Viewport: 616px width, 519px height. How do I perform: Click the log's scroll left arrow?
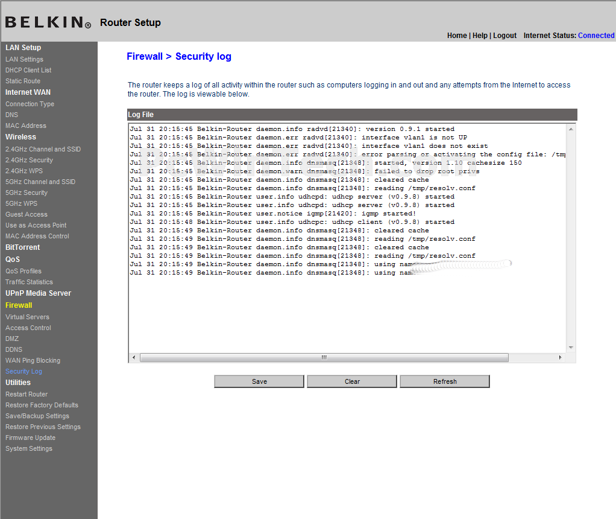tap(134, 357)
